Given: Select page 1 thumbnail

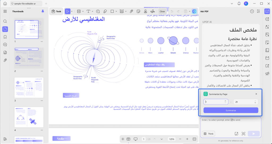Looking at the screenshot, I should pos(29,29).
